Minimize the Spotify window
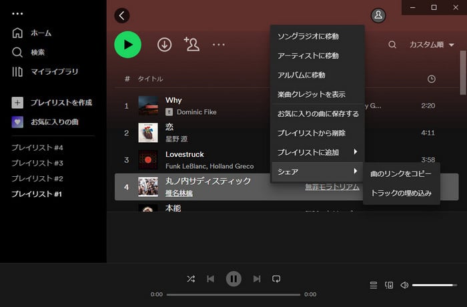This screenshot has height=307, width=467. [412, 7]
